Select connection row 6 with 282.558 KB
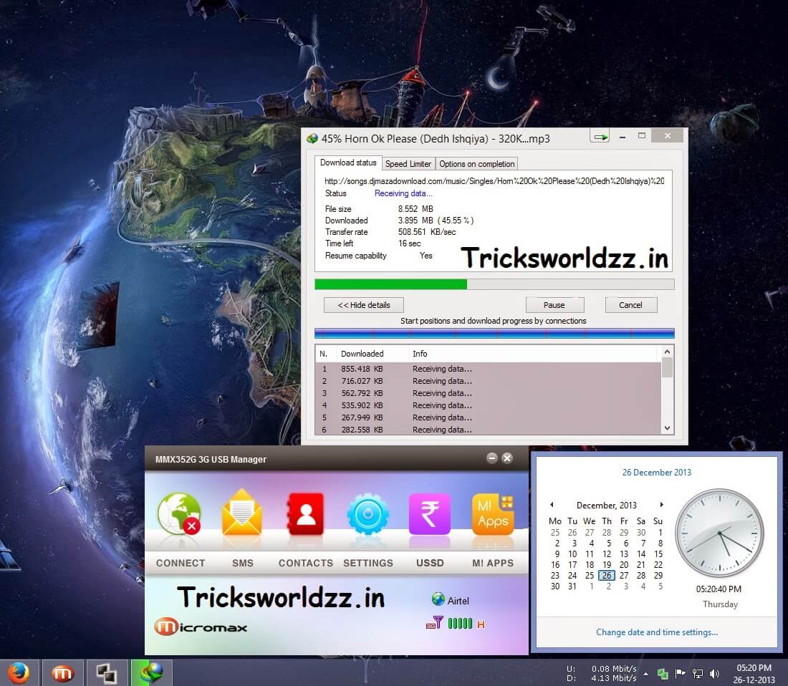This screenshot has width=788, height=686. tap(489, 429)
